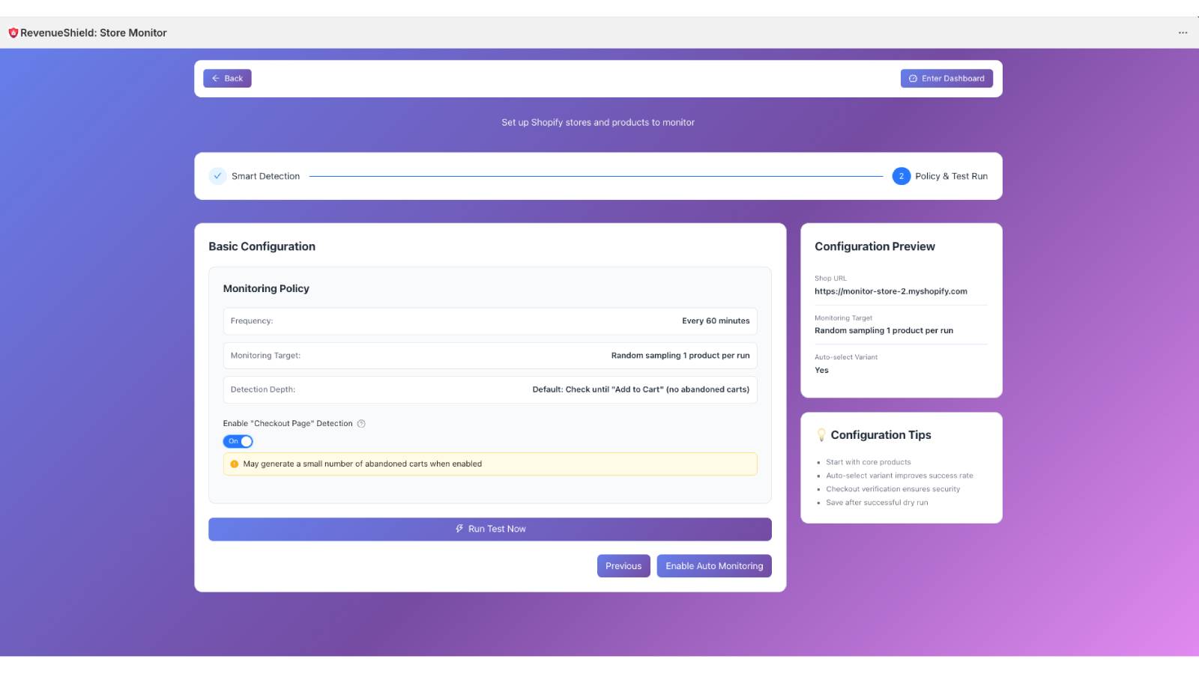Open the help tooltip beside Checkout Page Detection
This screenshot has height=674, width=1199.
[x=361, y=423]
